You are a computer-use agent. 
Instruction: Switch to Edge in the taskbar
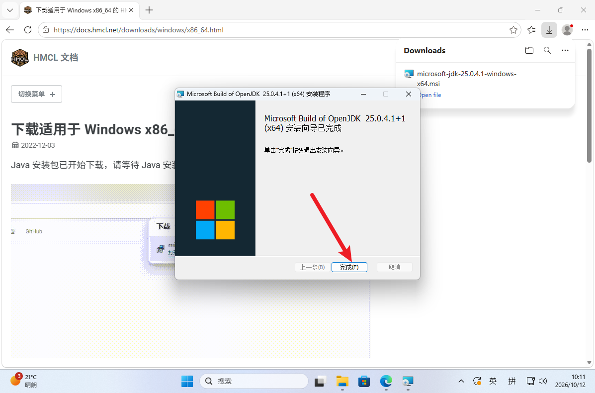pyautogui.click(x=386, y=381)
